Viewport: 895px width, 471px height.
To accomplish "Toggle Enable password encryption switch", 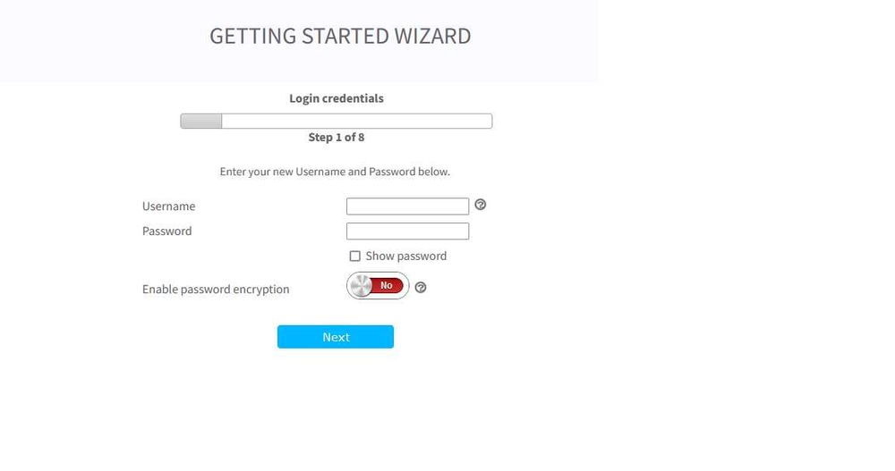I will [x=378, y=286].
